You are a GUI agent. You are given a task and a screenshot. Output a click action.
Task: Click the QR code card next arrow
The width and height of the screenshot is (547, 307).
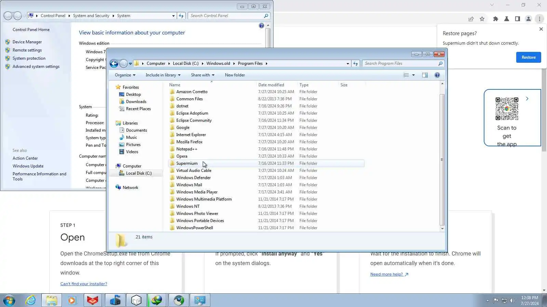point(527,99)
